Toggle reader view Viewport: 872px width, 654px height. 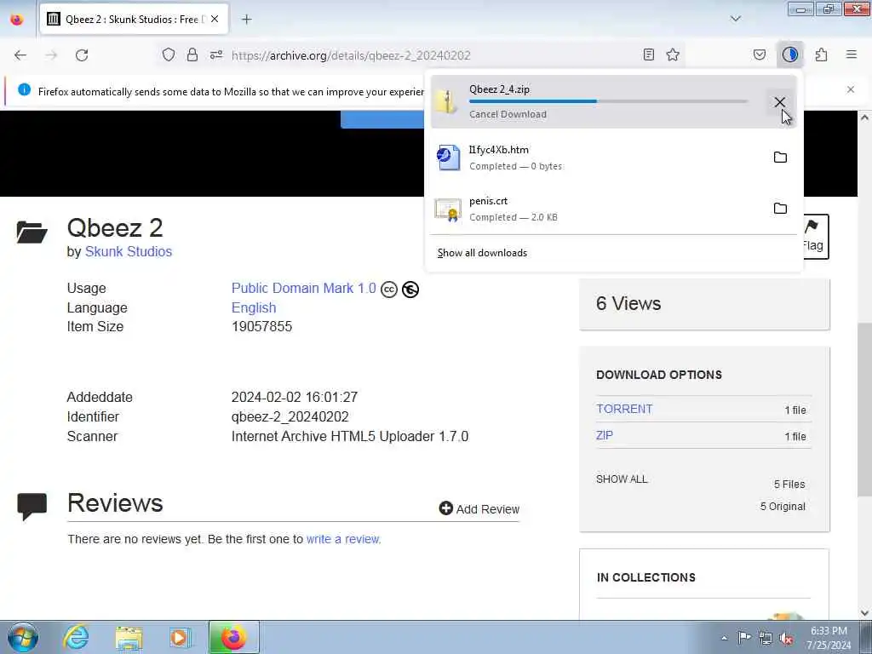(x=648, y=54)
